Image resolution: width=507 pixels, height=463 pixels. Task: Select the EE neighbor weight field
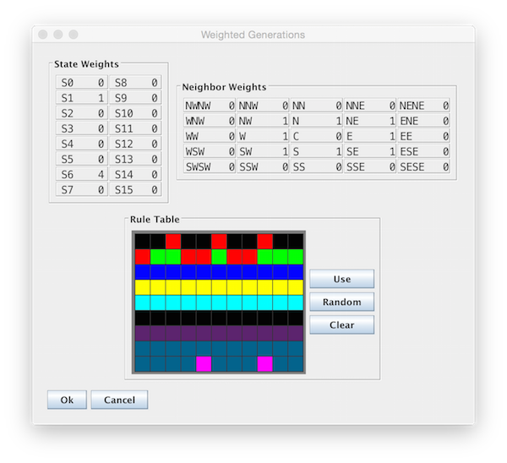[423, 136]
